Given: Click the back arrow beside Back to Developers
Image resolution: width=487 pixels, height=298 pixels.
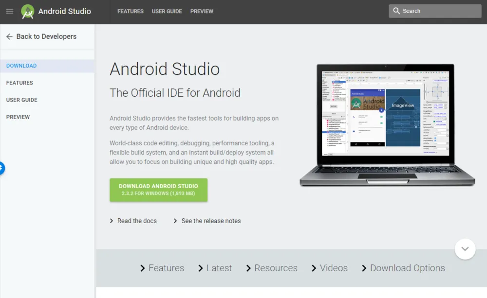Looking at the screenshot, I should (9, 36).
